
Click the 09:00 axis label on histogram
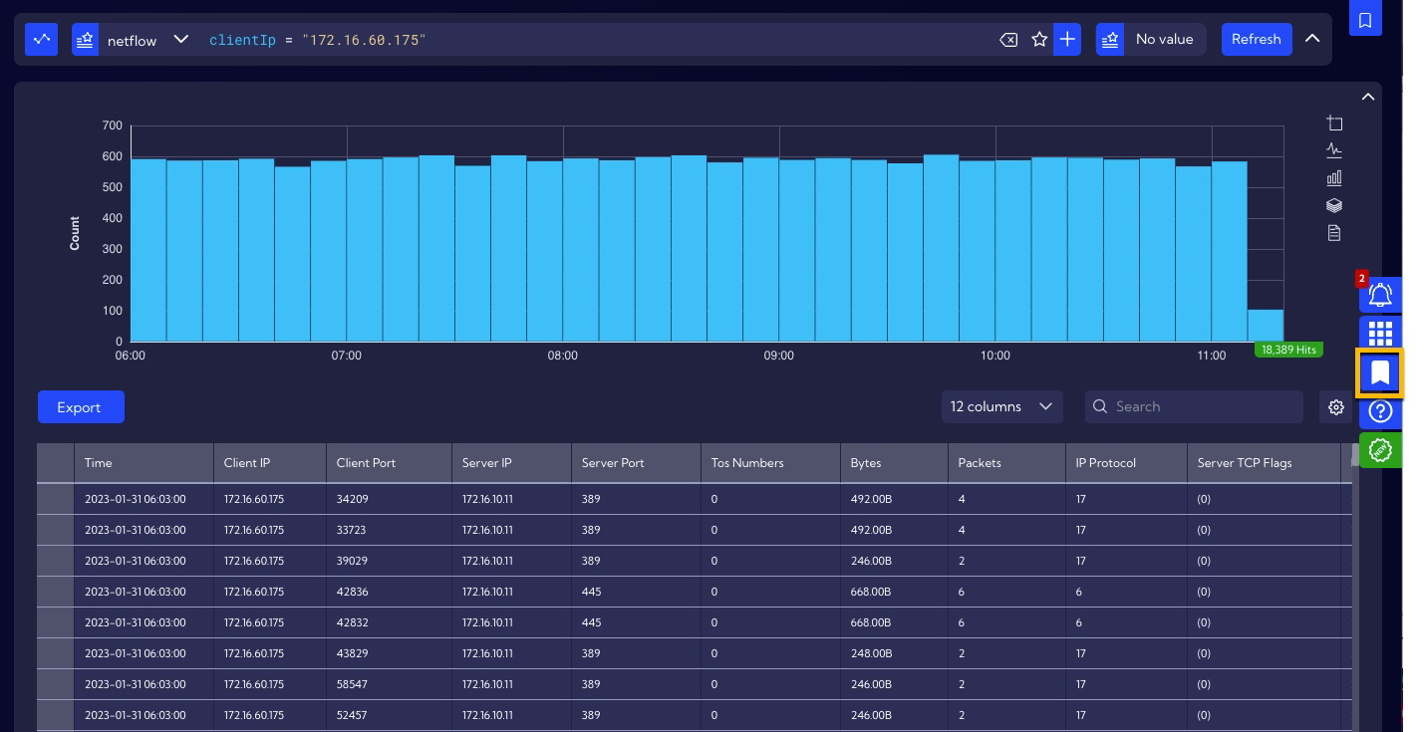click(x=778, y=356)
